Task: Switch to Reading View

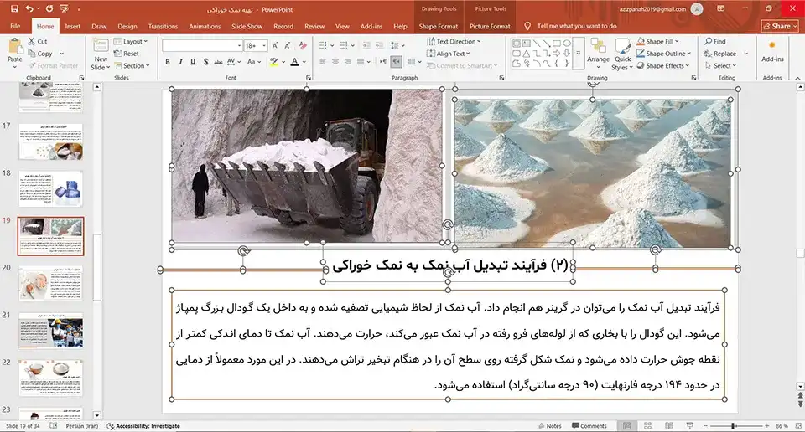Action: tap(668, 426)
